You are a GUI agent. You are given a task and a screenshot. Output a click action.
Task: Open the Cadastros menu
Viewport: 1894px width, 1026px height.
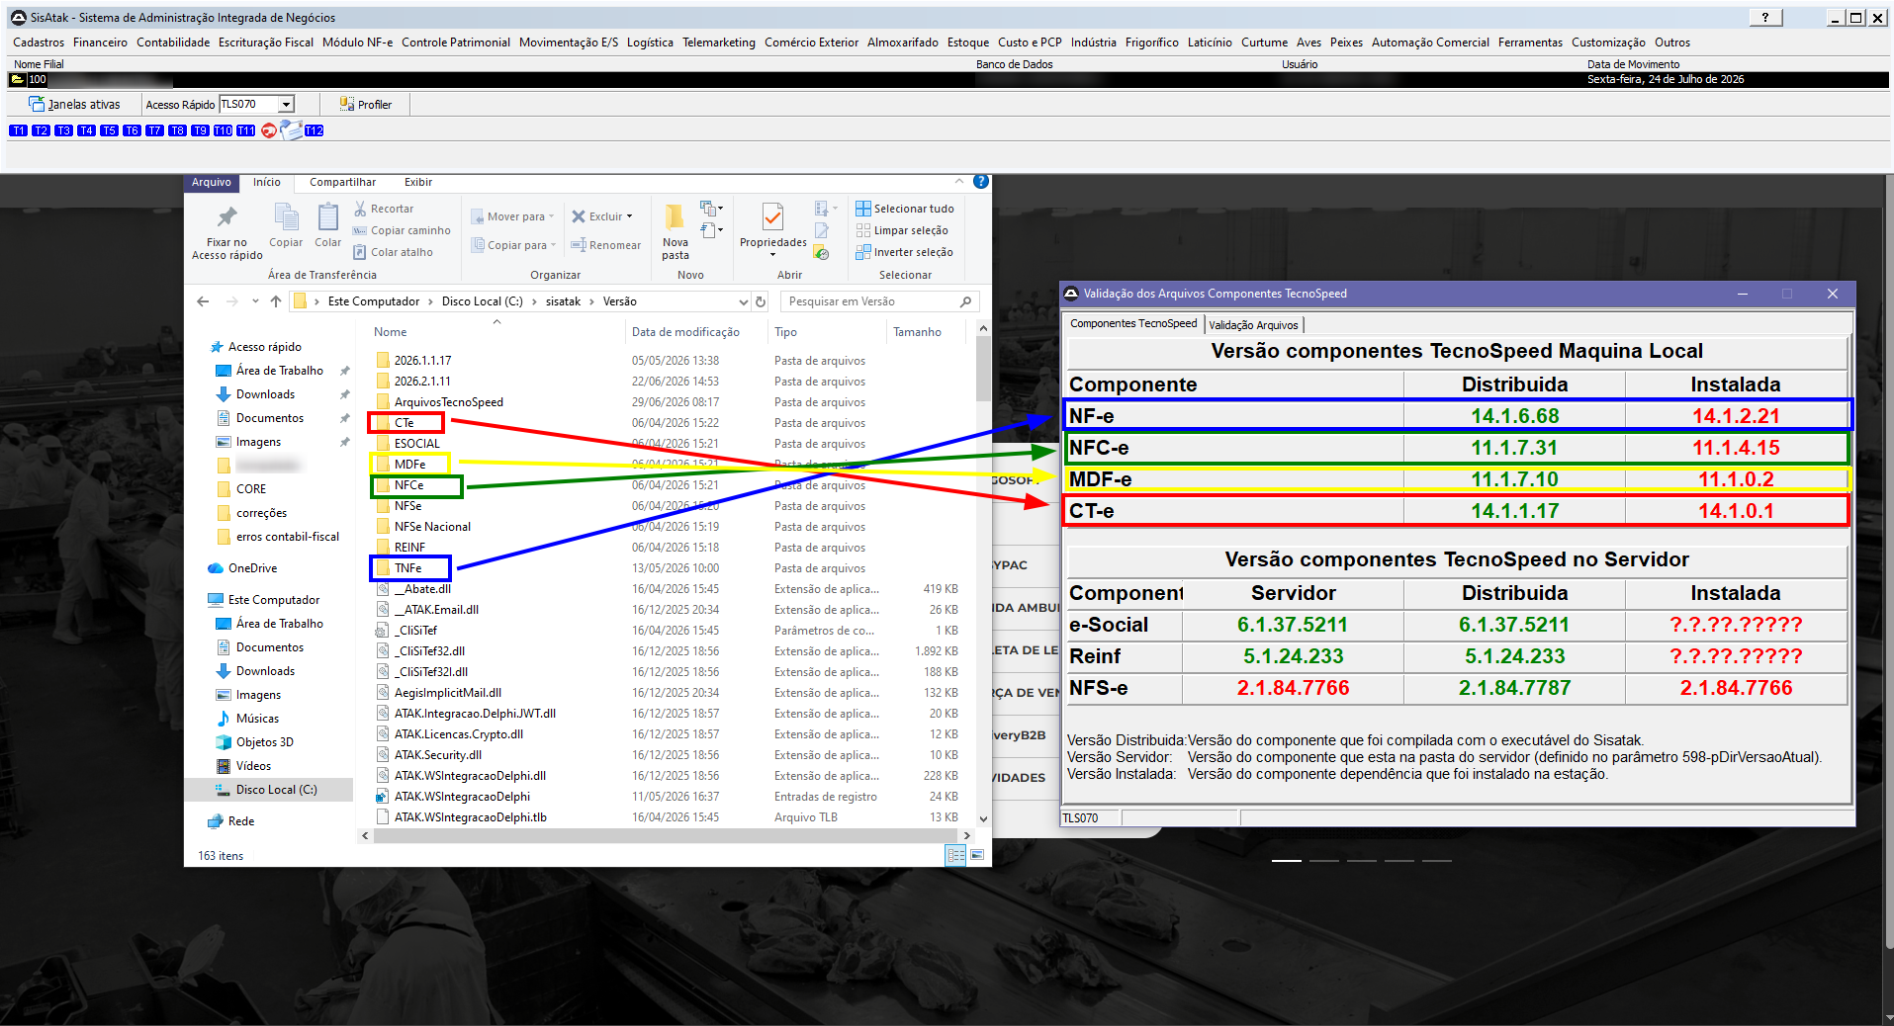[39, 43]
